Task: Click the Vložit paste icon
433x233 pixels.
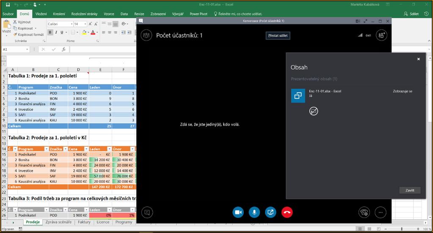Action: [6, 25]
